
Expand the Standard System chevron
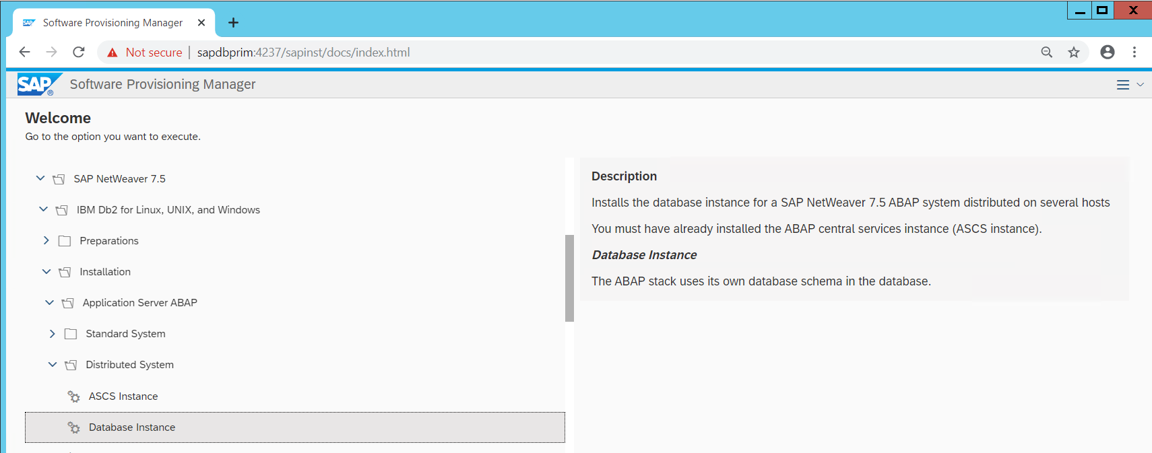coord(52,334)
